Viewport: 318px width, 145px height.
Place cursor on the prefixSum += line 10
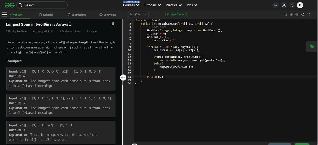177,50
